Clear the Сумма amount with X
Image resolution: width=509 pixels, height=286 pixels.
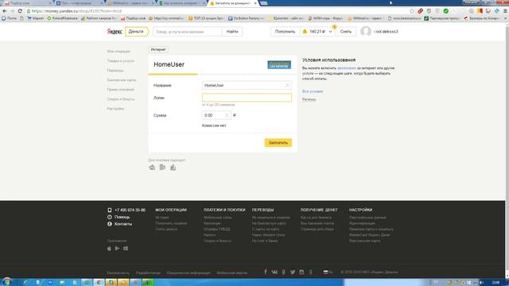click(x=227, y=115)
